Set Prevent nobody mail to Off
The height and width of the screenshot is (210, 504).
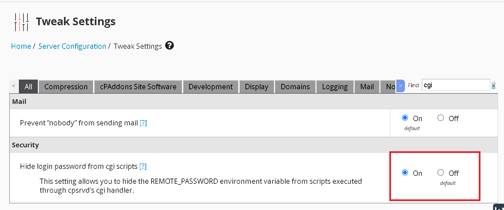pyautogui.click(x=441, y=118)
